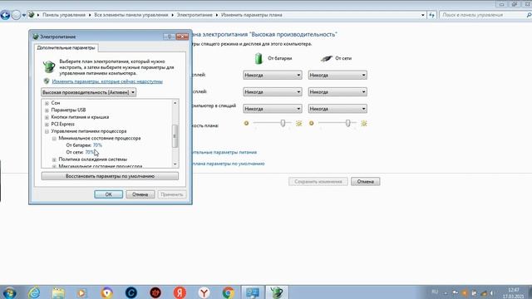Open От сети dropdown in sleep row
Image resolution: width=532 pixels, height=299 pixels.
click(337, 109)
